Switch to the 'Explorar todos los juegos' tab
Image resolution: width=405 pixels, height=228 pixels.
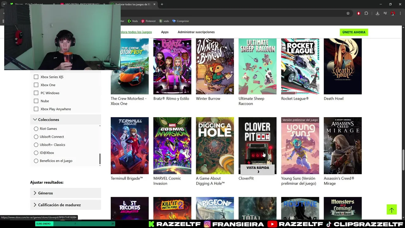[133, 4]
